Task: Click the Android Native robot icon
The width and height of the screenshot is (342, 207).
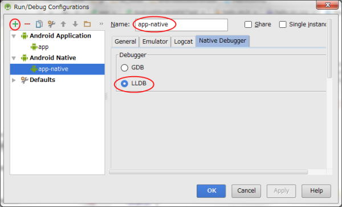Action: tap(25, 57)
